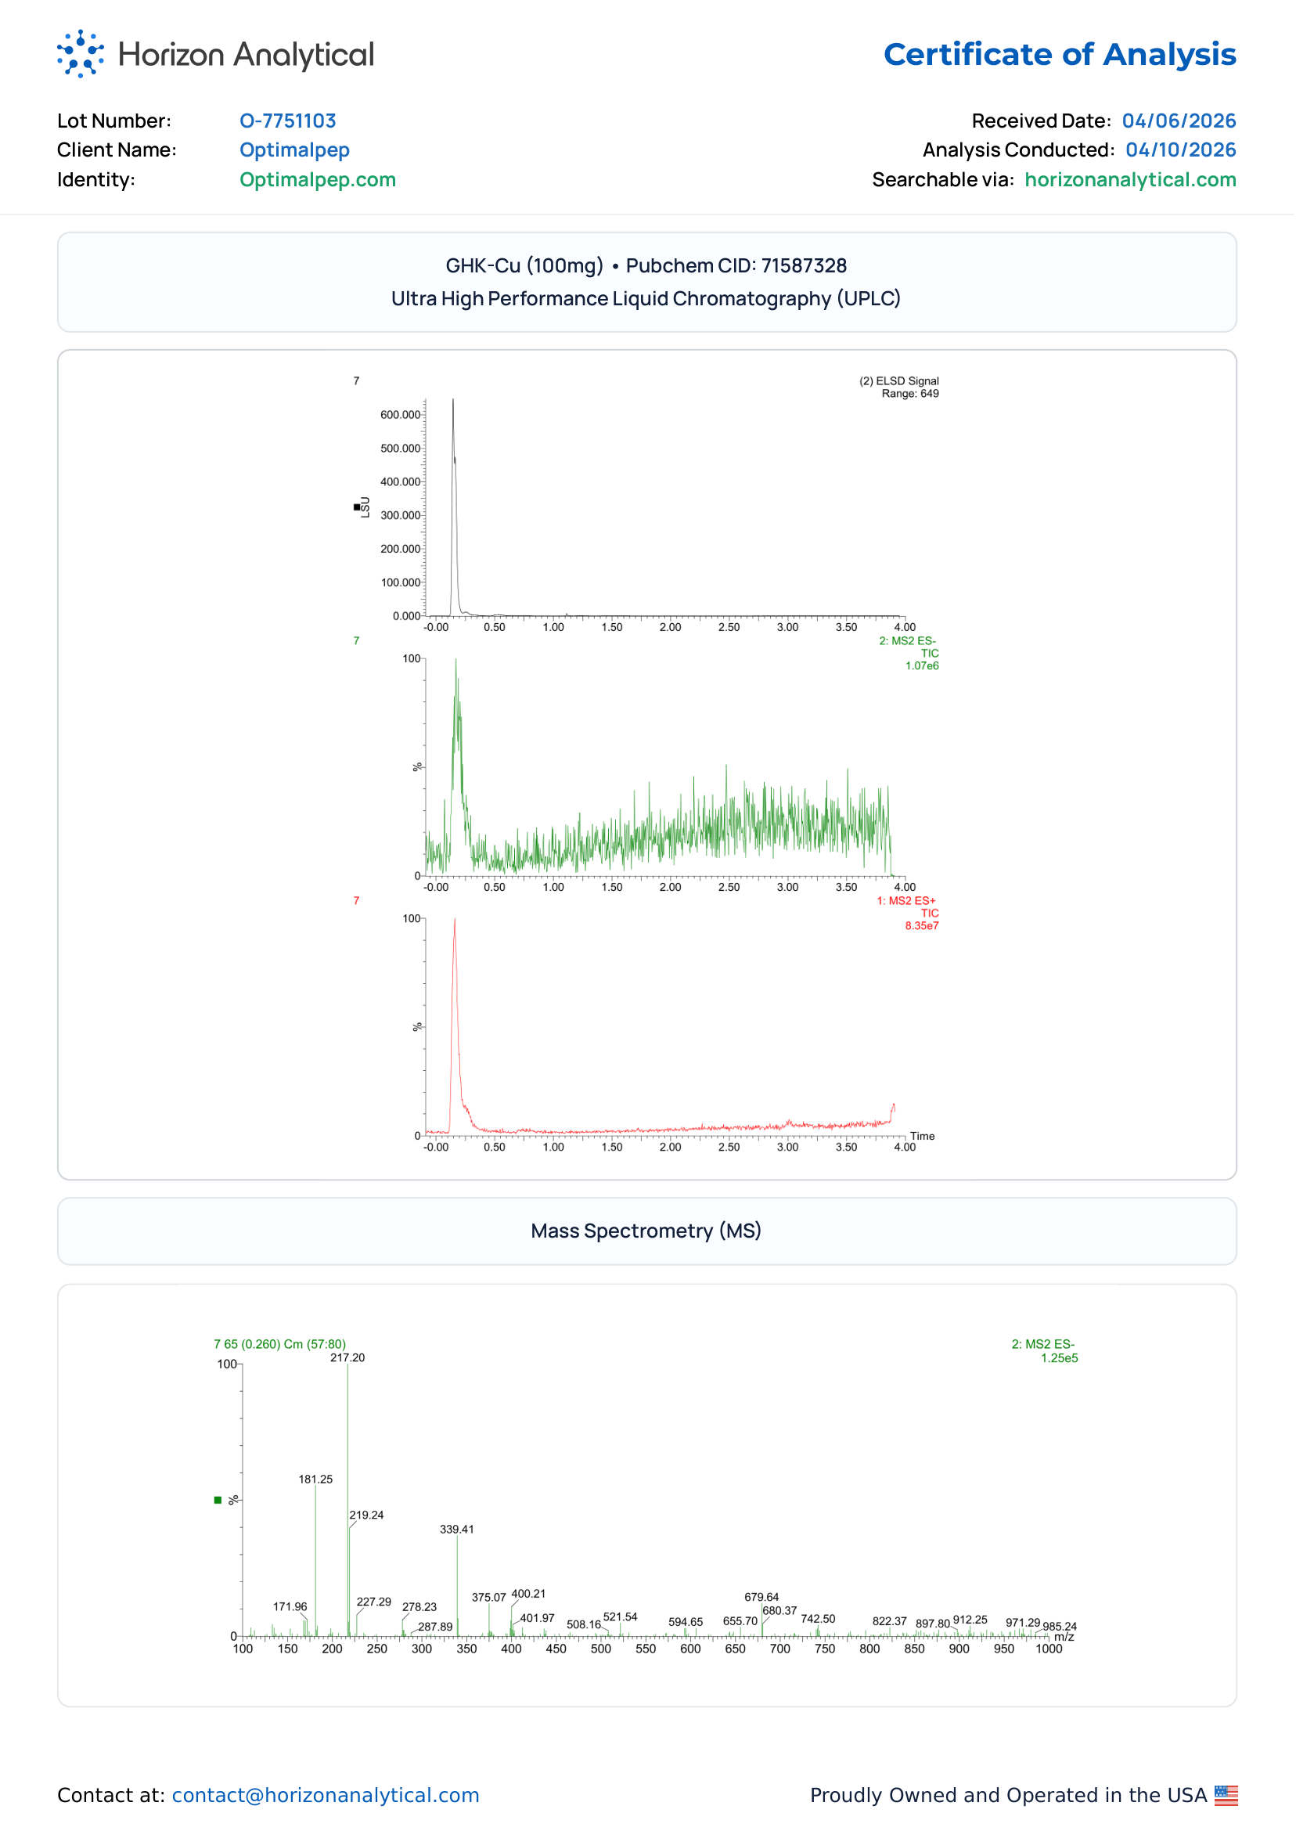The image size is (1296, 1831).
Task: Click the Horizon Analytical logo icon
Action: click(x=81, y=53)
